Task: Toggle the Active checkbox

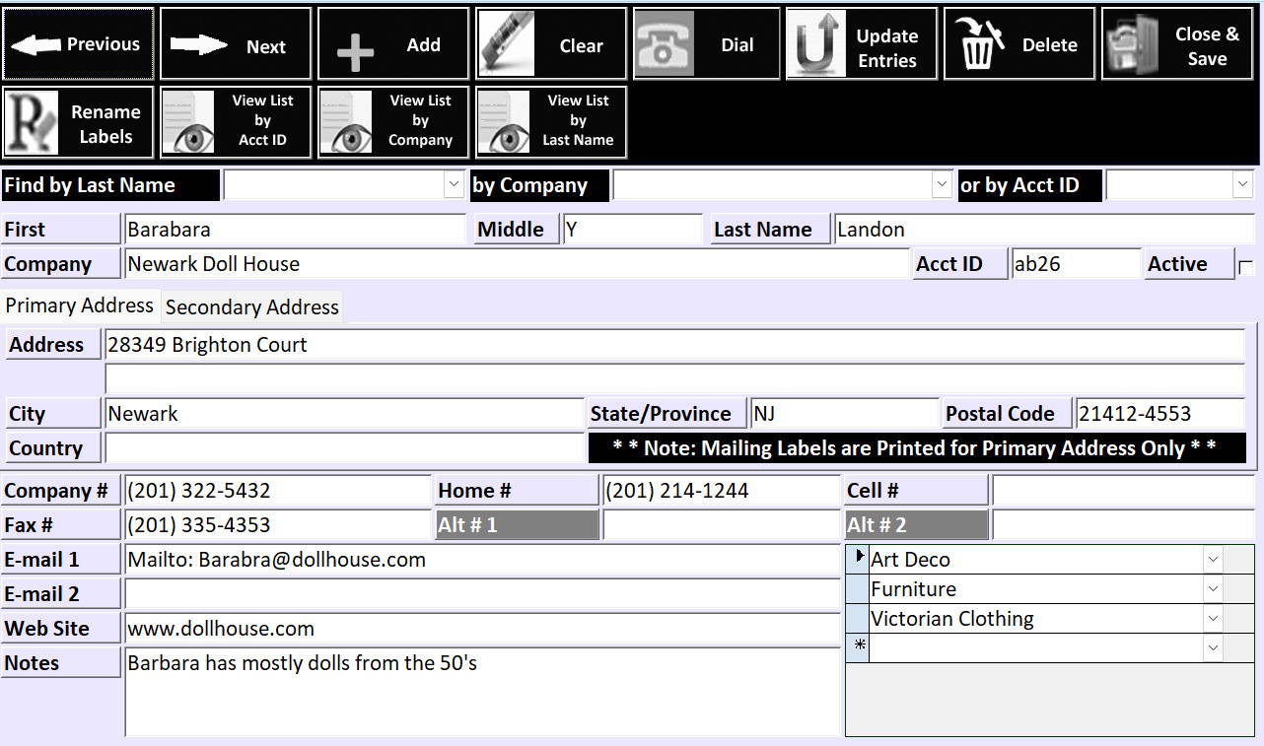Action: (x=1245, y=268)
